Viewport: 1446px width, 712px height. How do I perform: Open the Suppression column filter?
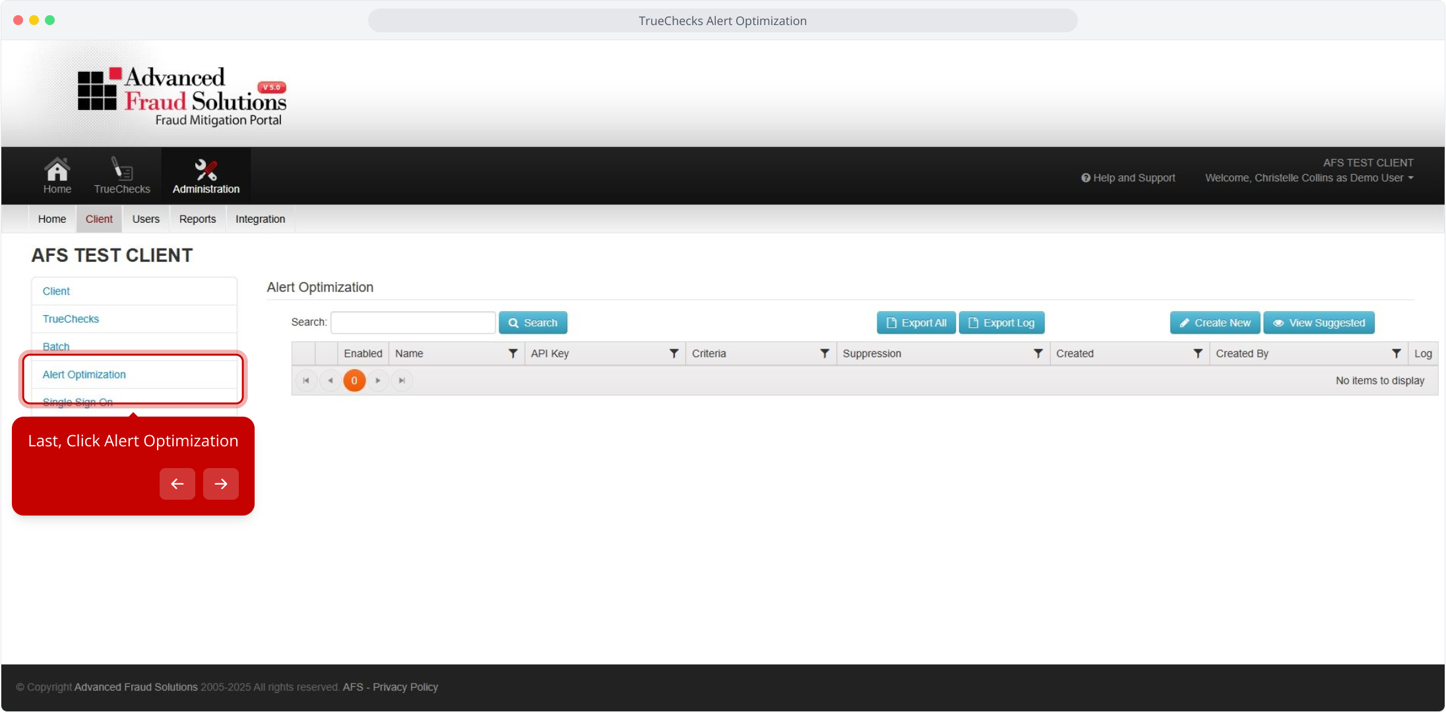[1038, 353]
